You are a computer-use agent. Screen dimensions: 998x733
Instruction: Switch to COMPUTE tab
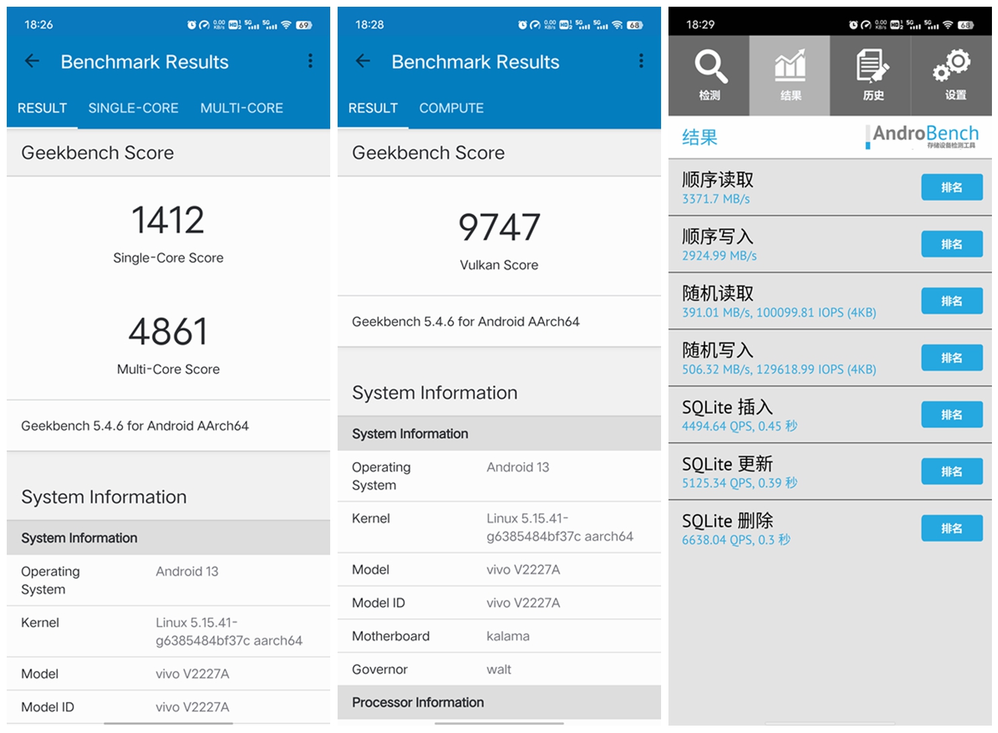pyautogui.click(x=451, y=108)
